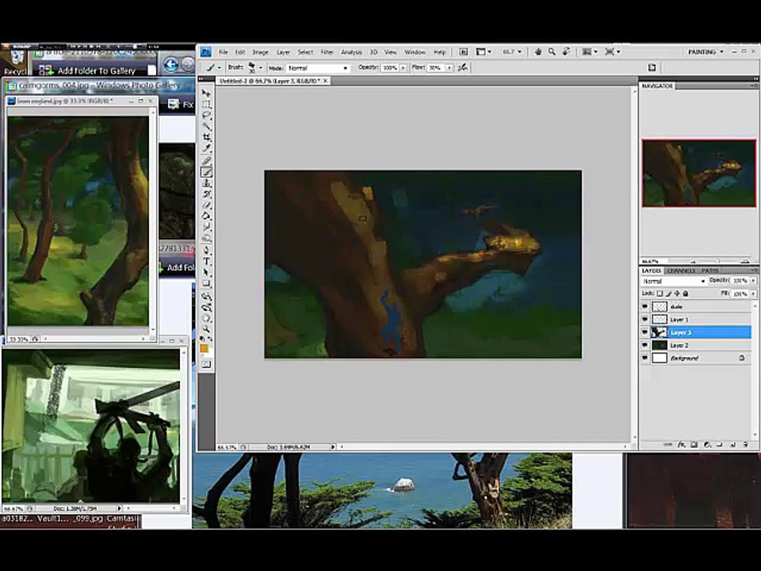The image size is (761, 571).
Task: Click the Zoom magnifier in application bar
Action: pos(552,52)
